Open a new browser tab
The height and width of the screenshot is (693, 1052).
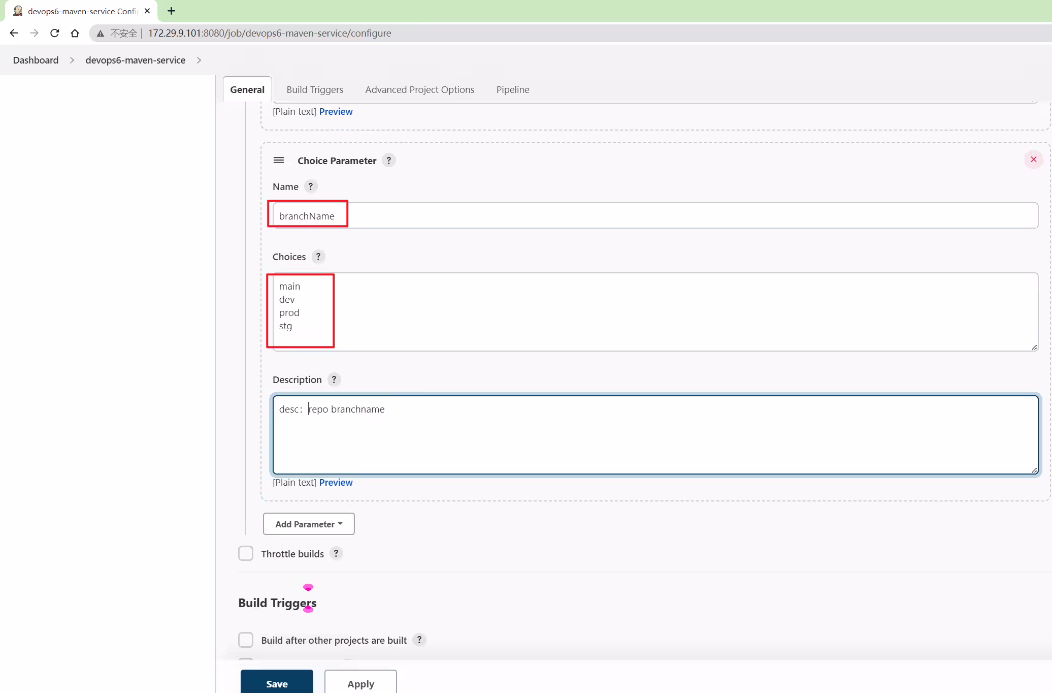(x=171, y=11)
